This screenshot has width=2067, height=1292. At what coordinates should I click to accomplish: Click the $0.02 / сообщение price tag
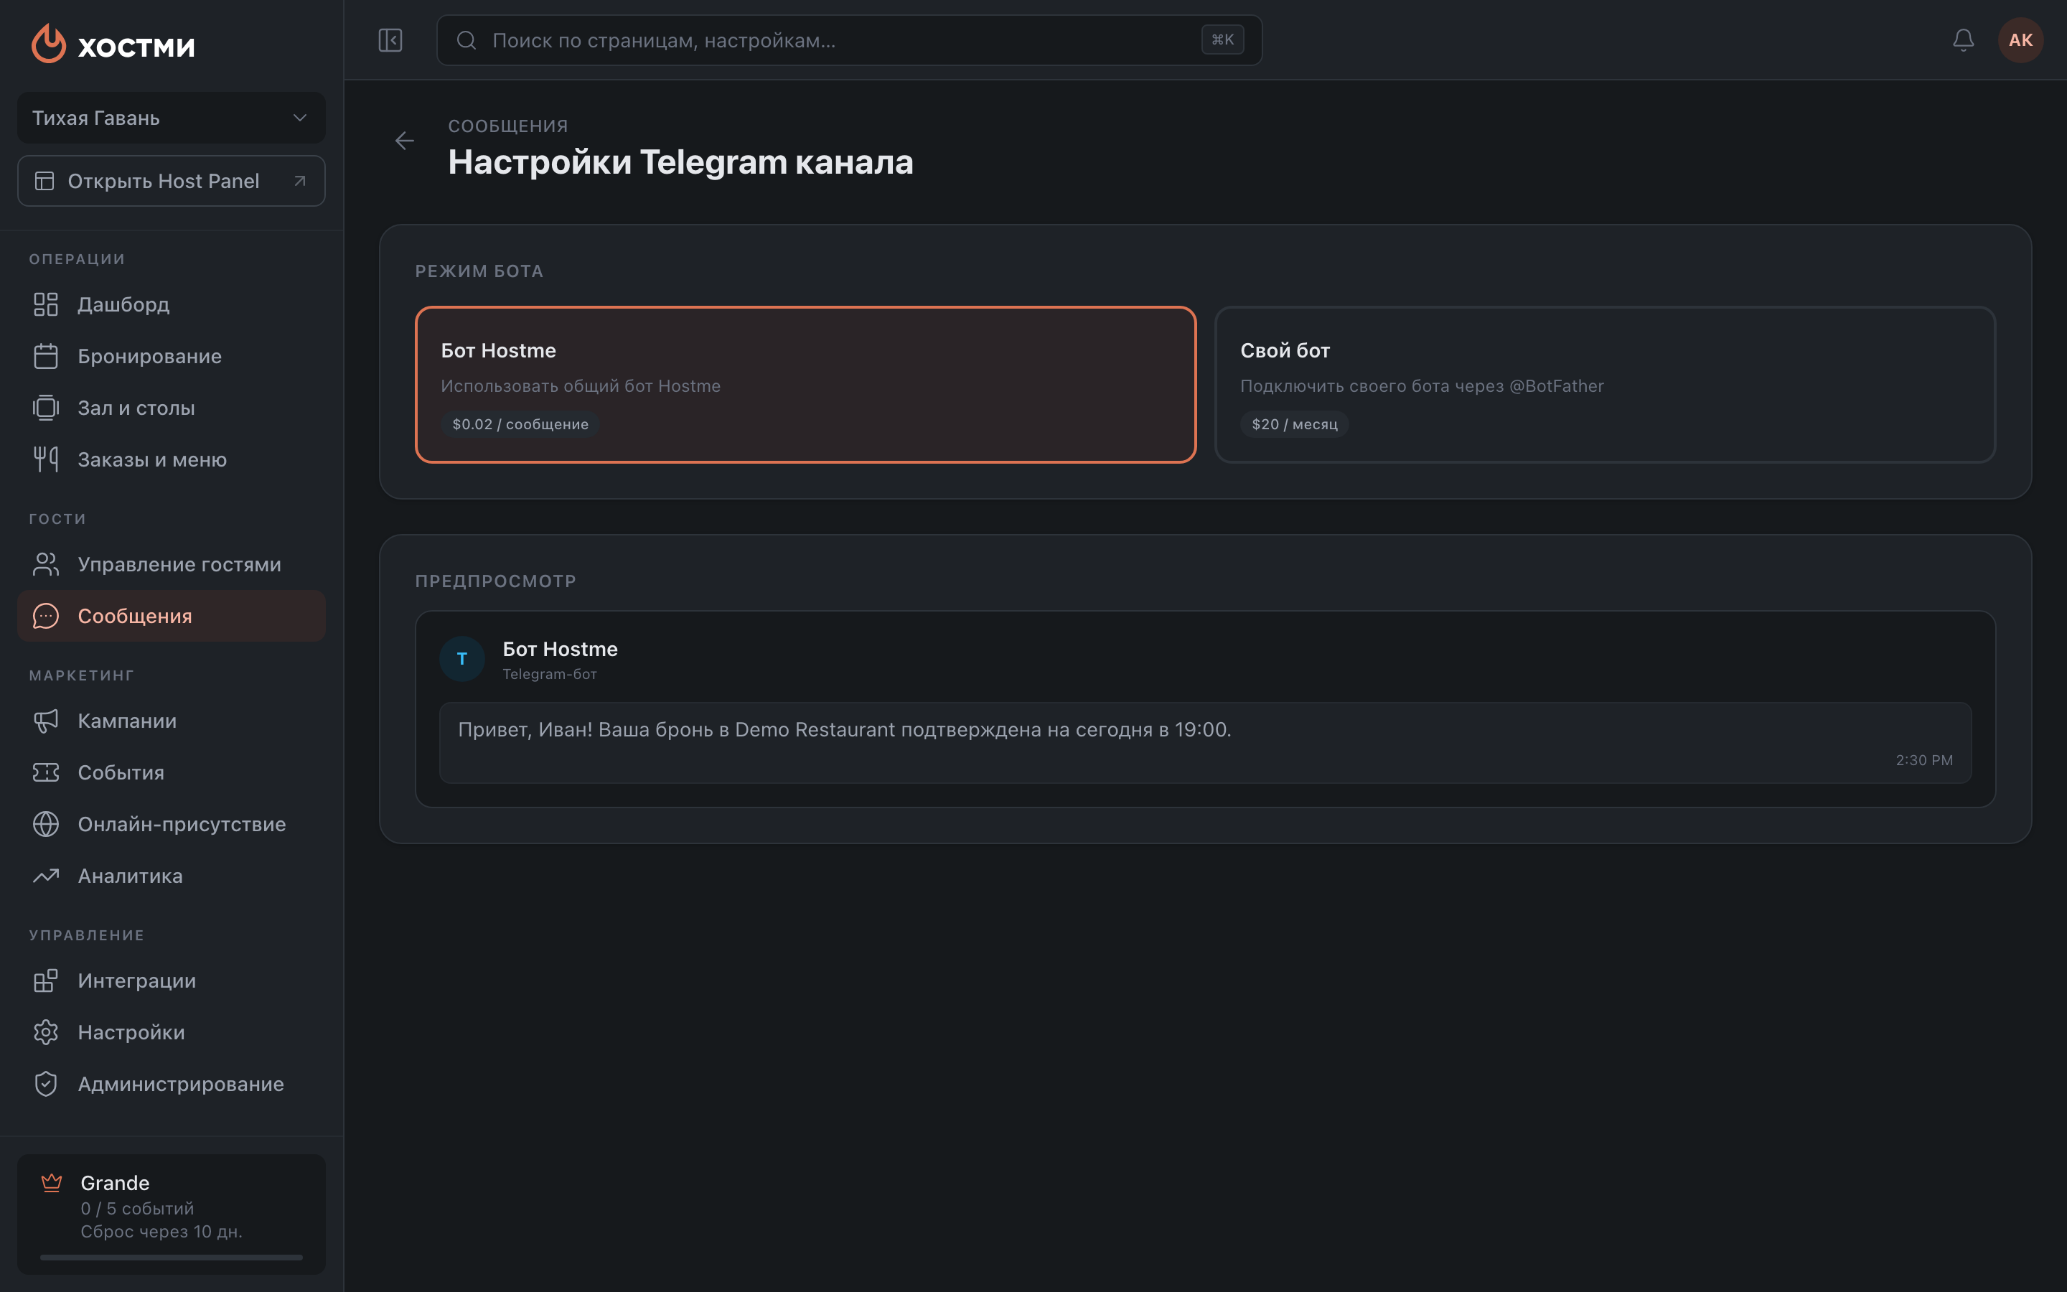pos(520,425)
